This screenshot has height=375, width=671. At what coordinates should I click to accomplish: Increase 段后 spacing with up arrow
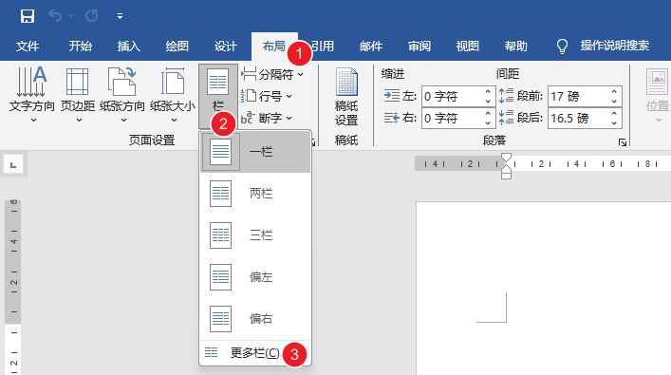[614, 113]
